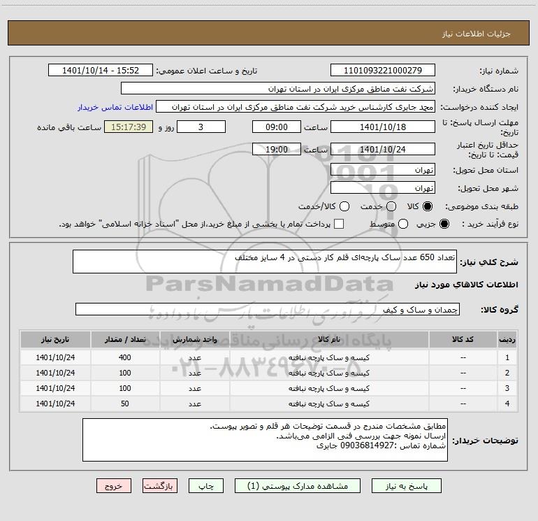
Task: Open the اطلاعات تماس خریدار link
Action: click(x=115, y=107)
